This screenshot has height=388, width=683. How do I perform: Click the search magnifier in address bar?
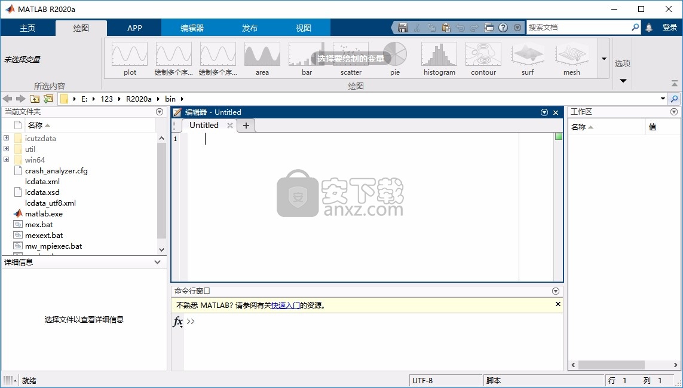tap(674, 99)
